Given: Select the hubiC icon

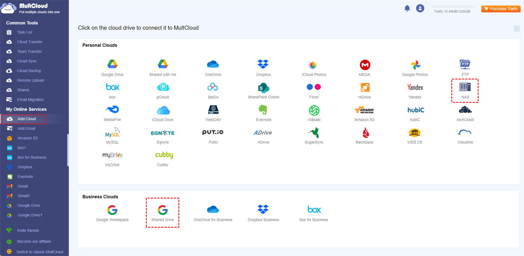Looking at the screenshot, I should tap(416, 110).
